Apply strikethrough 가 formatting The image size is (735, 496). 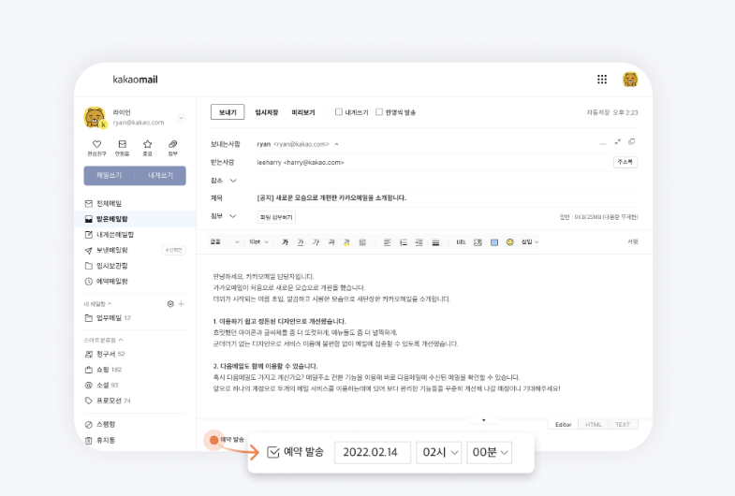click(x=331, y=242)
